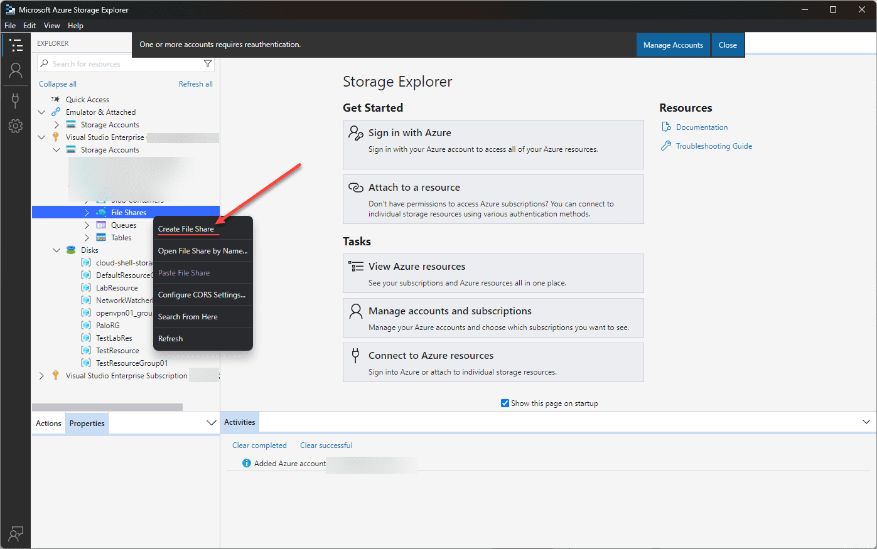This screenshot has height=549, width=877.
Task: Choose Refresh in the context menu
Action: pyautogui.click(x=203, y=338)
